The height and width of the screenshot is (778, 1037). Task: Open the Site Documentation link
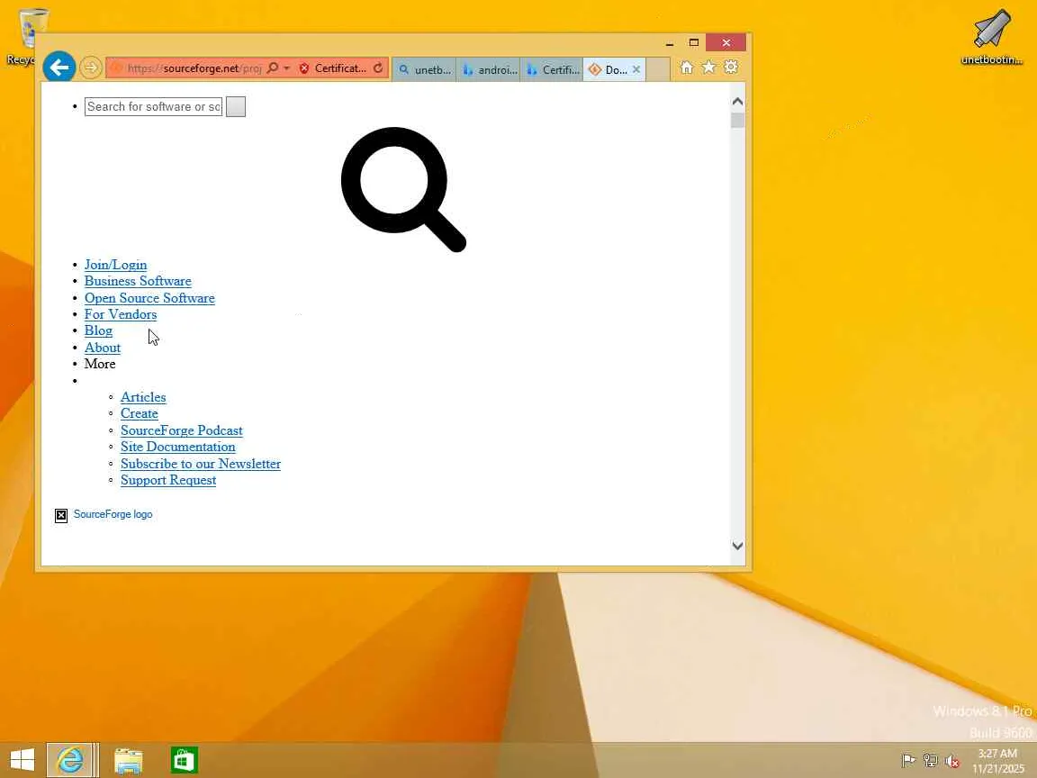[178, 448]
